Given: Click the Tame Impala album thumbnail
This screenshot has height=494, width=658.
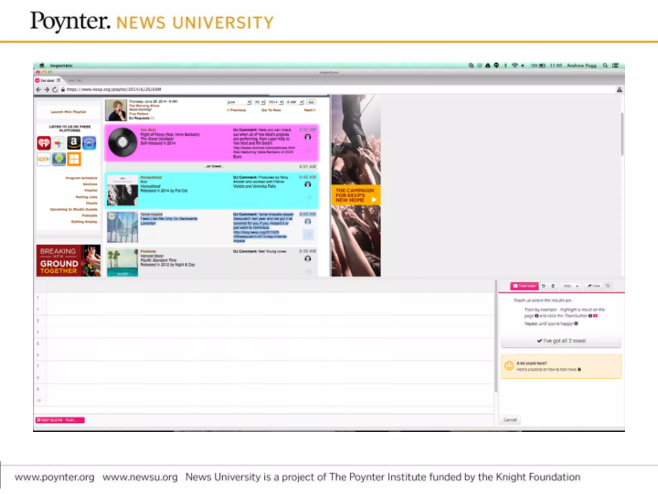Looking at the screenshot, I should [x=122, y=227].
